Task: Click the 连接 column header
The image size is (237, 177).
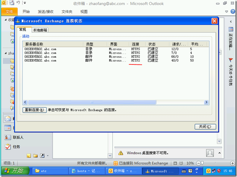Action: pos(137,44)
